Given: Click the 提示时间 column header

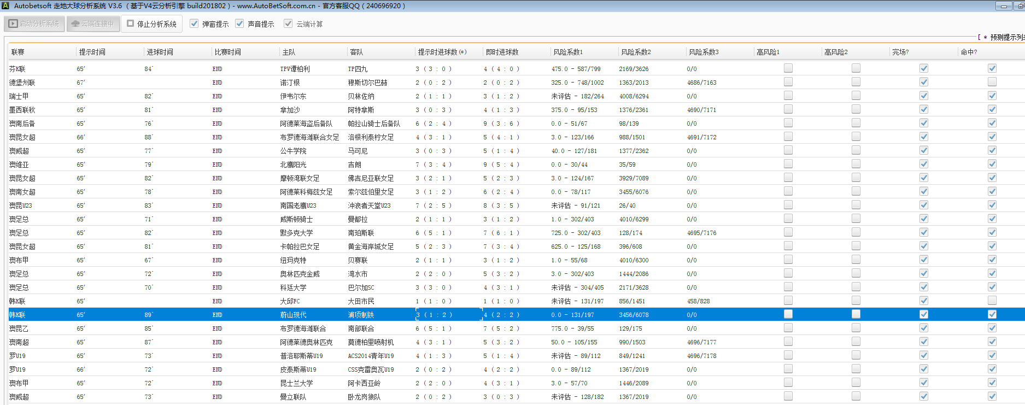Looking at the screenshot, I should click(92, 52).
